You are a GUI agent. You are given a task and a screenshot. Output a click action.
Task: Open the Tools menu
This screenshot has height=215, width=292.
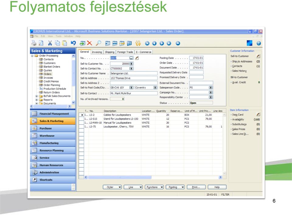pyautogui.click(x=58, y=36)
